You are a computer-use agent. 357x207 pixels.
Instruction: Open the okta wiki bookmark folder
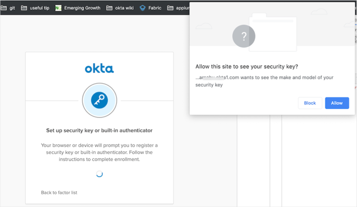(120, 8)
